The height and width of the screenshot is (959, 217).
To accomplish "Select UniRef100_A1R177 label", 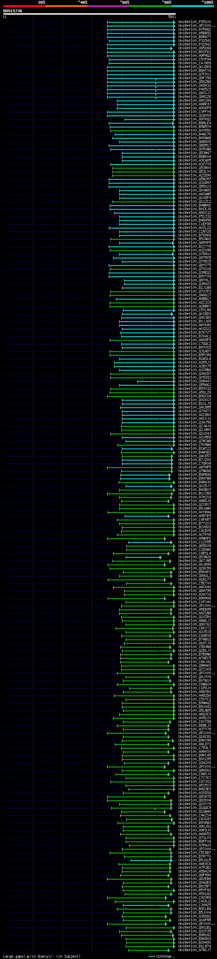I will (x=195, y=580).
